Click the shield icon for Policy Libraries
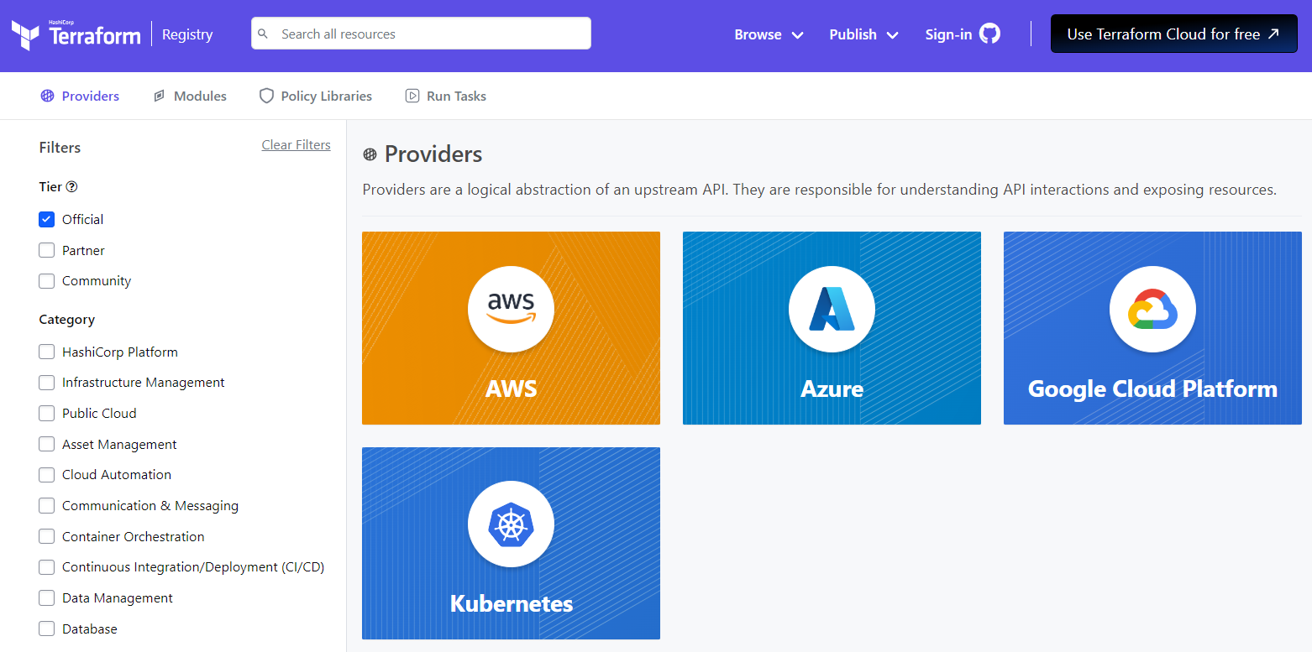This screenshot has height=652, width=1312. point(266,96)
